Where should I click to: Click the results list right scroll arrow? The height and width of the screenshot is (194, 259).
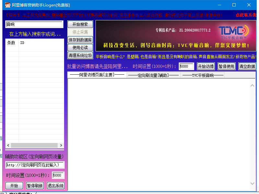click(x=61, y=145)
